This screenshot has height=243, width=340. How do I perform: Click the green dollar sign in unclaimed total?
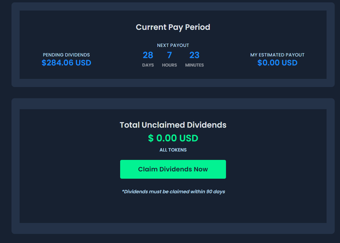click(x=151, y=138)
